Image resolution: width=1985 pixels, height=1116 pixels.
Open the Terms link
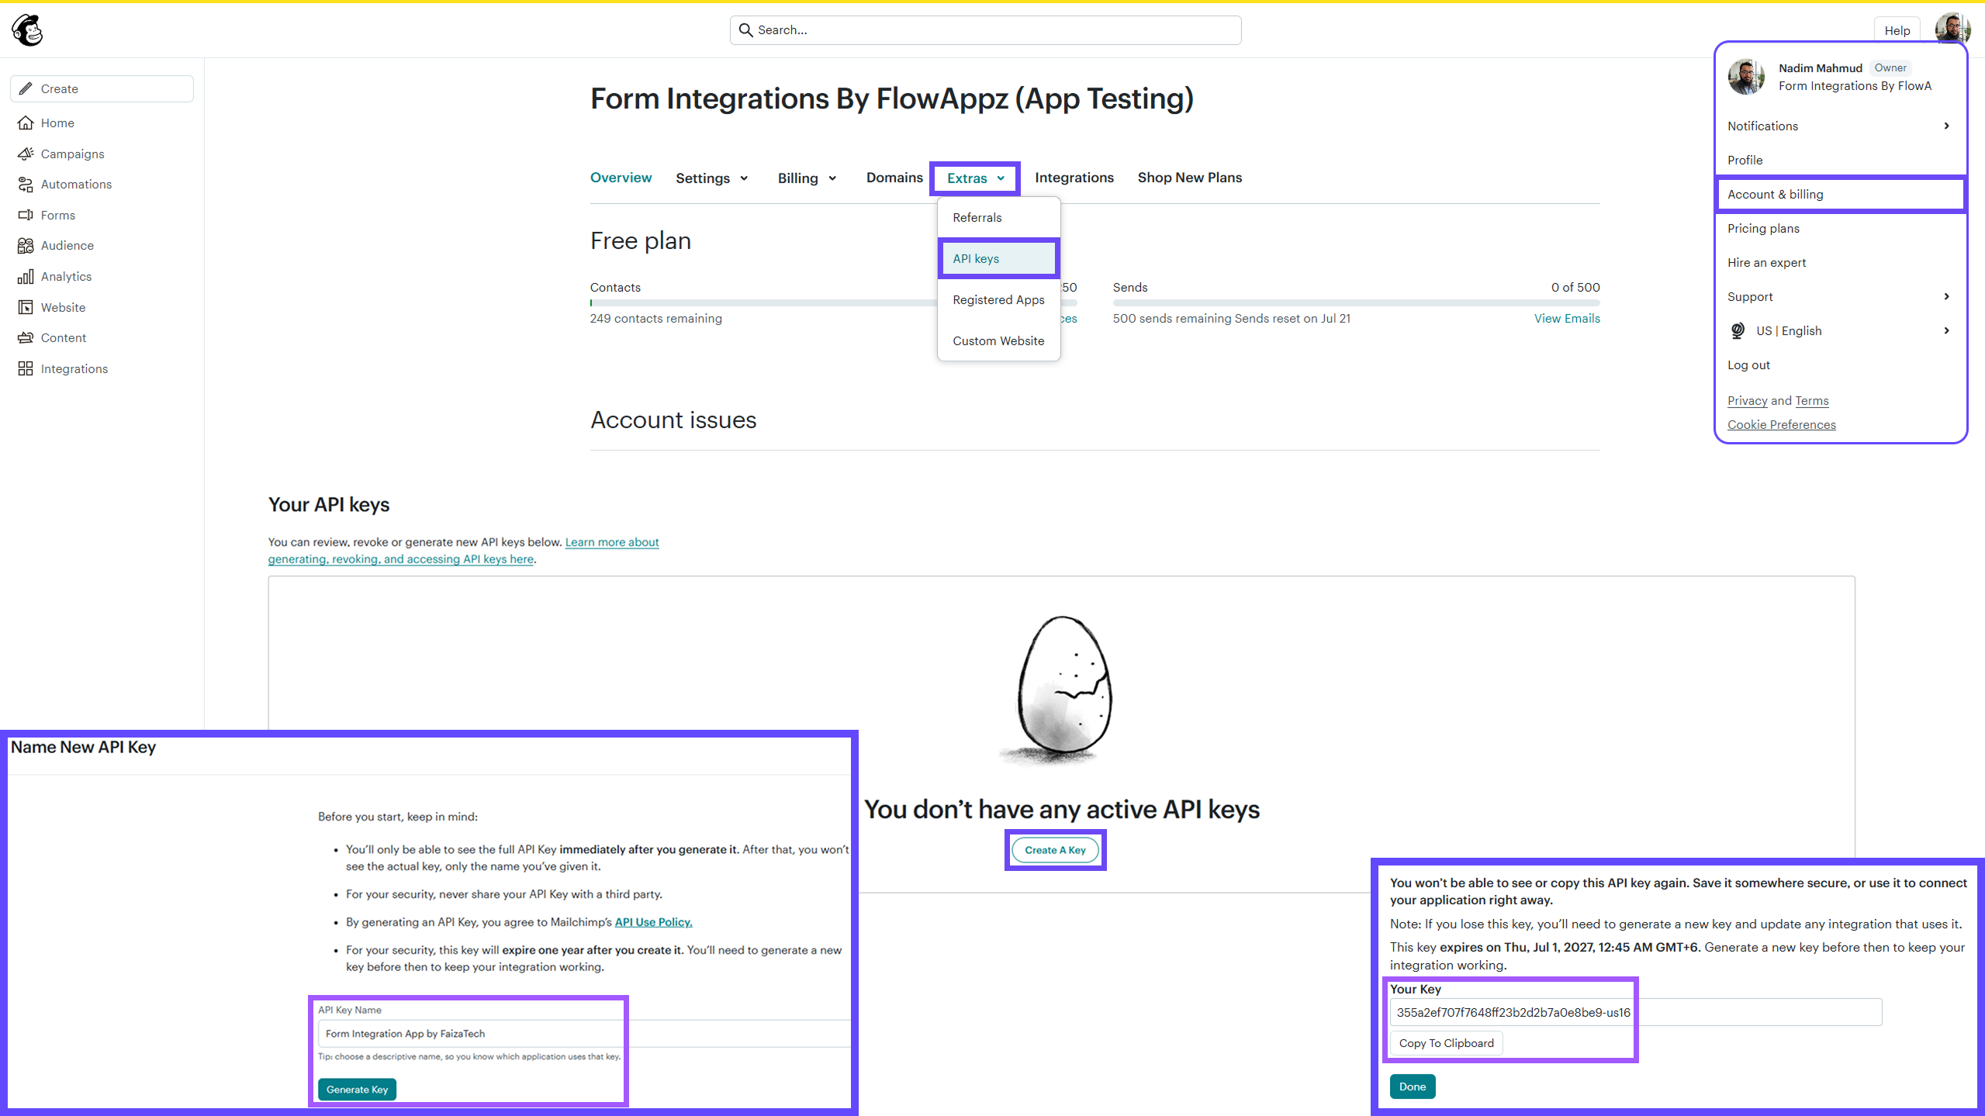[x=1811, y=401]
